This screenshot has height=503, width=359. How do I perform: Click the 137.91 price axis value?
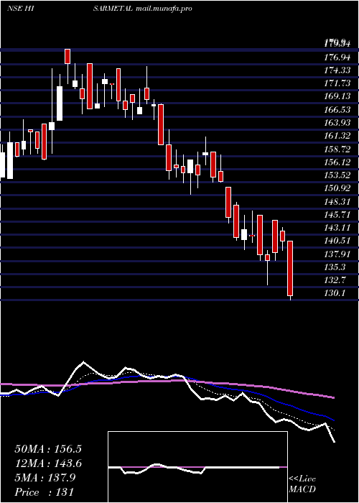click(x=337, y=254)
